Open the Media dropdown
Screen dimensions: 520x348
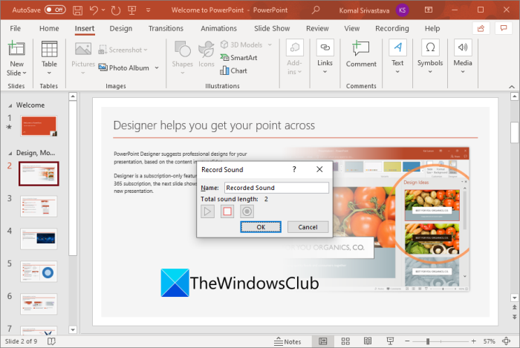click(x=463, y=57)
